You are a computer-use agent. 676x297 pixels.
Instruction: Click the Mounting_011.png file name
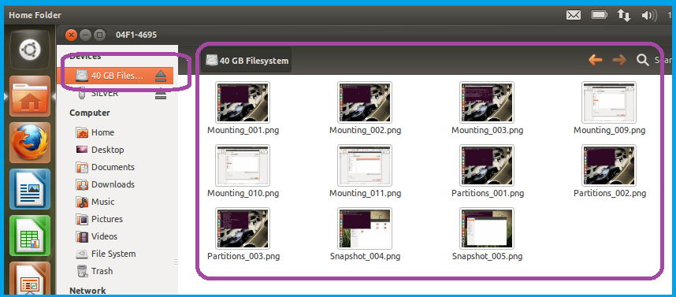pos(365,193)
